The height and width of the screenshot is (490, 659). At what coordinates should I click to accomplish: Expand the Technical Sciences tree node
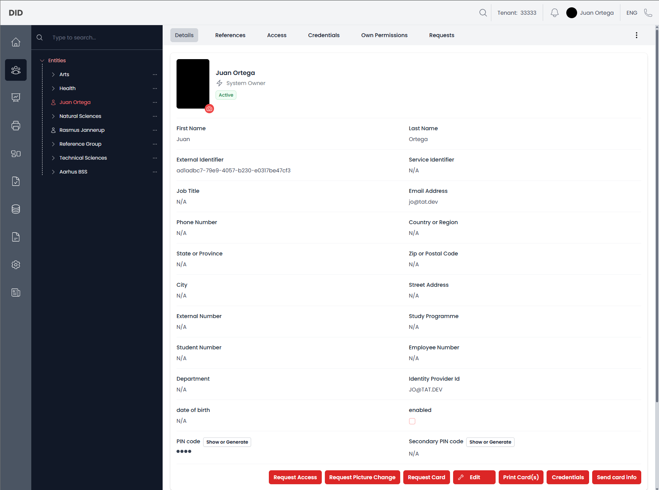53,158
